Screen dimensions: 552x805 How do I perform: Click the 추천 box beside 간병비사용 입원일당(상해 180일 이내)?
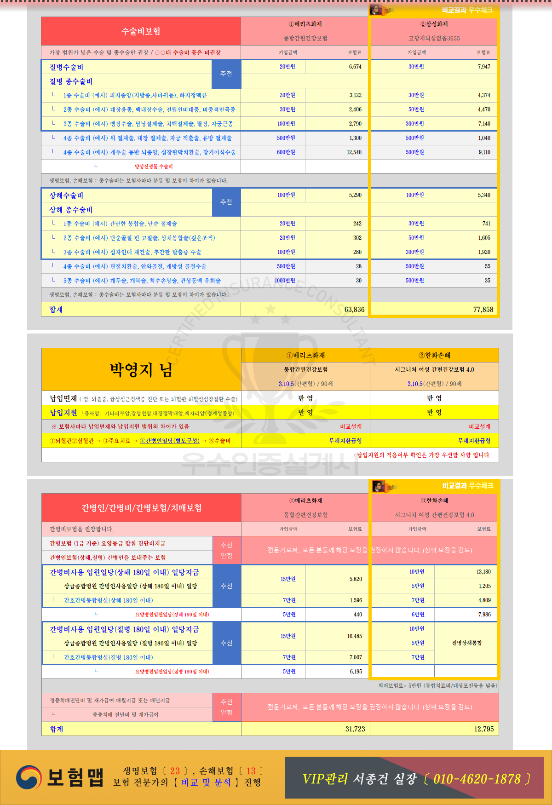coord(227,586)
